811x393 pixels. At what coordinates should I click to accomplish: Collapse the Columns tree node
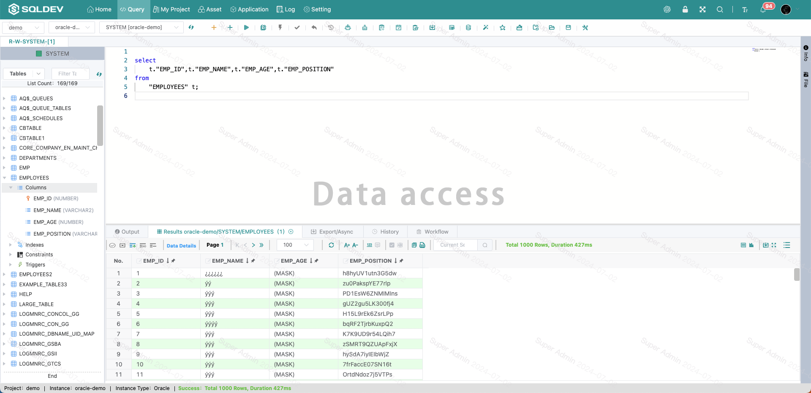[x=11, y=188]
